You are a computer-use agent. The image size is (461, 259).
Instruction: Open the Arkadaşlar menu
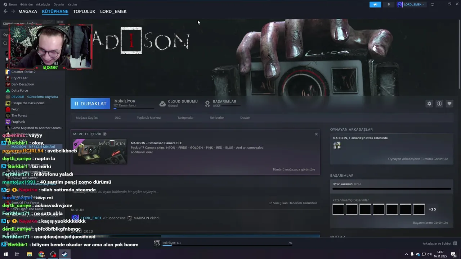point(43,4)
